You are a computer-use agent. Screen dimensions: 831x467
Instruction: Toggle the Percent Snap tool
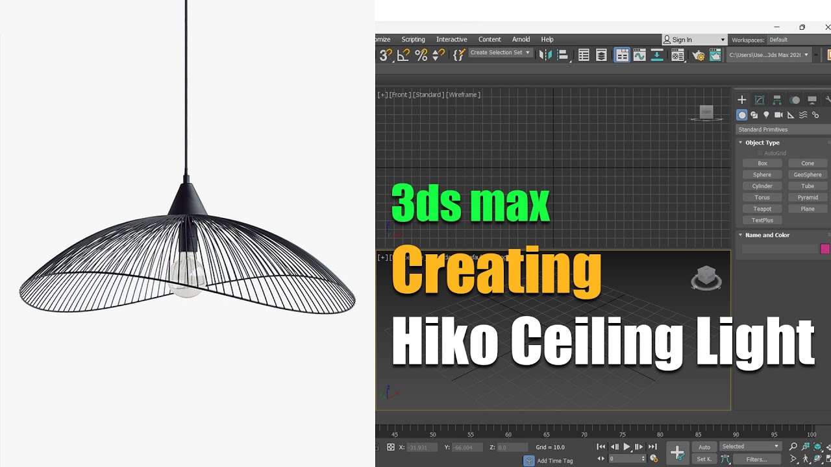pyautogui.click(x=421, y=55)
